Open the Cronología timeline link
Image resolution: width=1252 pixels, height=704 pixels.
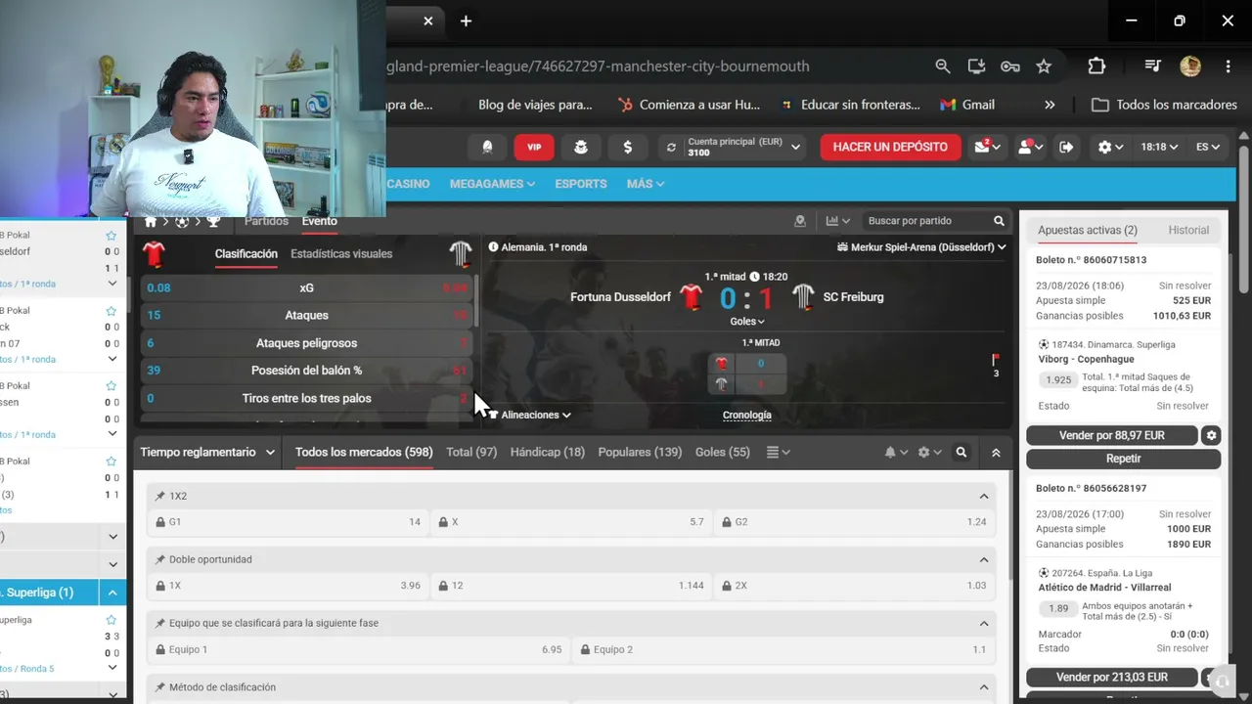tap(747, 416)
